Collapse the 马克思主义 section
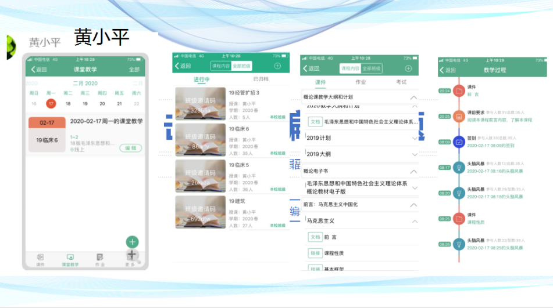The width and height of the screenshot is (553, 308). (x=414, y=221)
